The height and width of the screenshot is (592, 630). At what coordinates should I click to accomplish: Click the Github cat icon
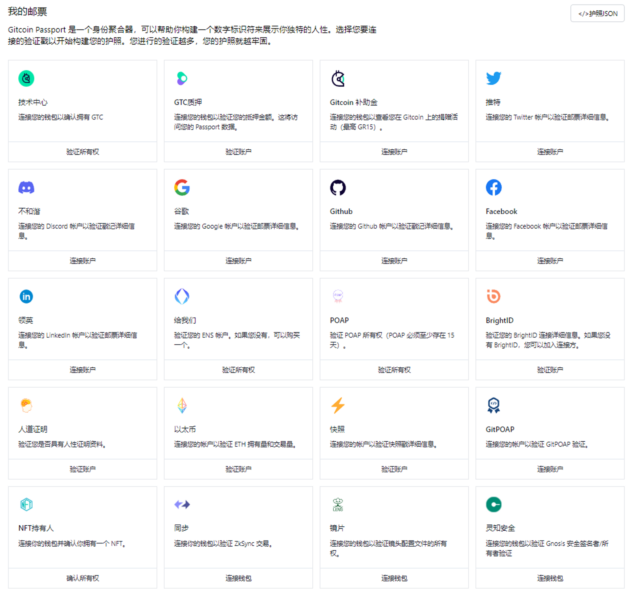tap(338, 187)
